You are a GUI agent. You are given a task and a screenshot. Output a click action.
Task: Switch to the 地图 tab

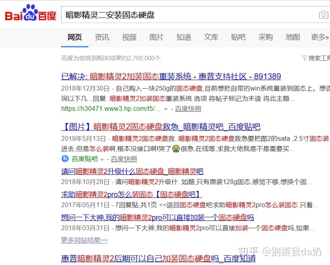(293, 37)
